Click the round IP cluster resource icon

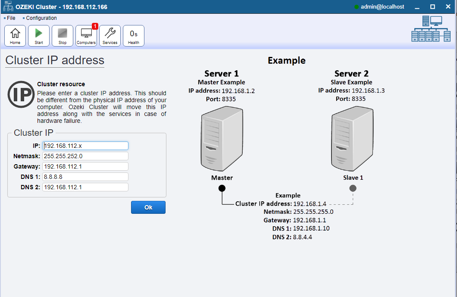click(21, 94)
